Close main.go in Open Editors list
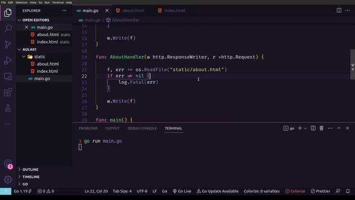 click(x=27, y=27)
